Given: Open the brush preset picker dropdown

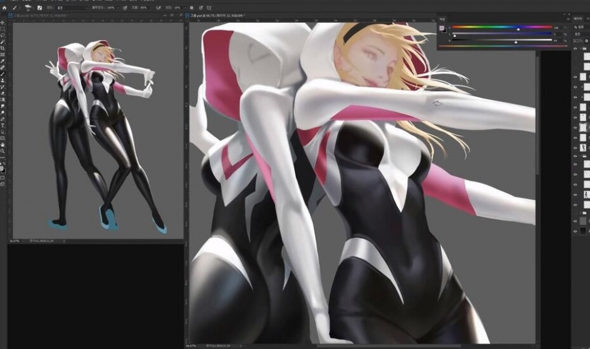Looking at the screenshot, I should [x=29, y=8].
